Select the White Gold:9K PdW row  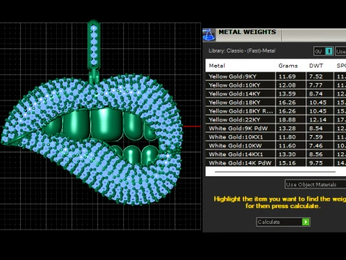276,129
